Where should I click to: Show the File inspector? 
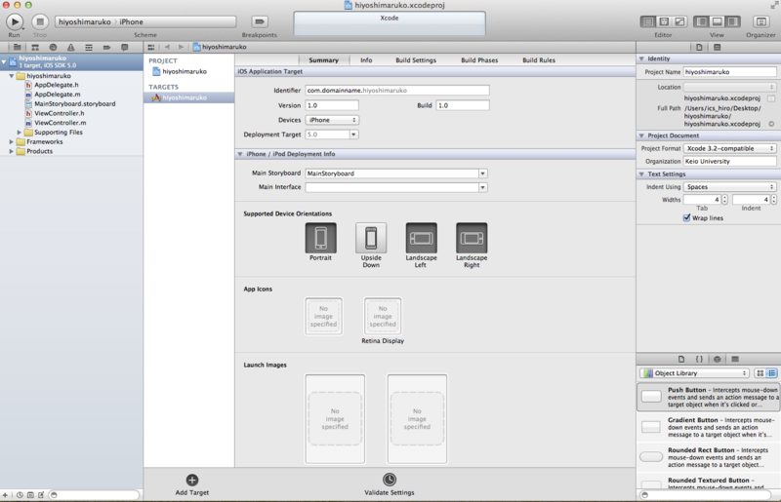coord(699,47)
